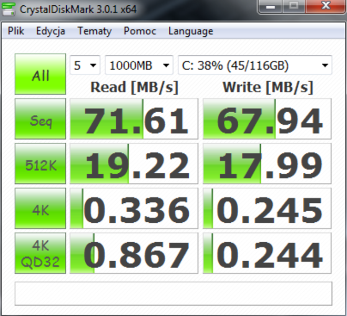Select the 512K read result 19.22
The height and width of the screenshot is (316, 347).
tap(134, 164)
